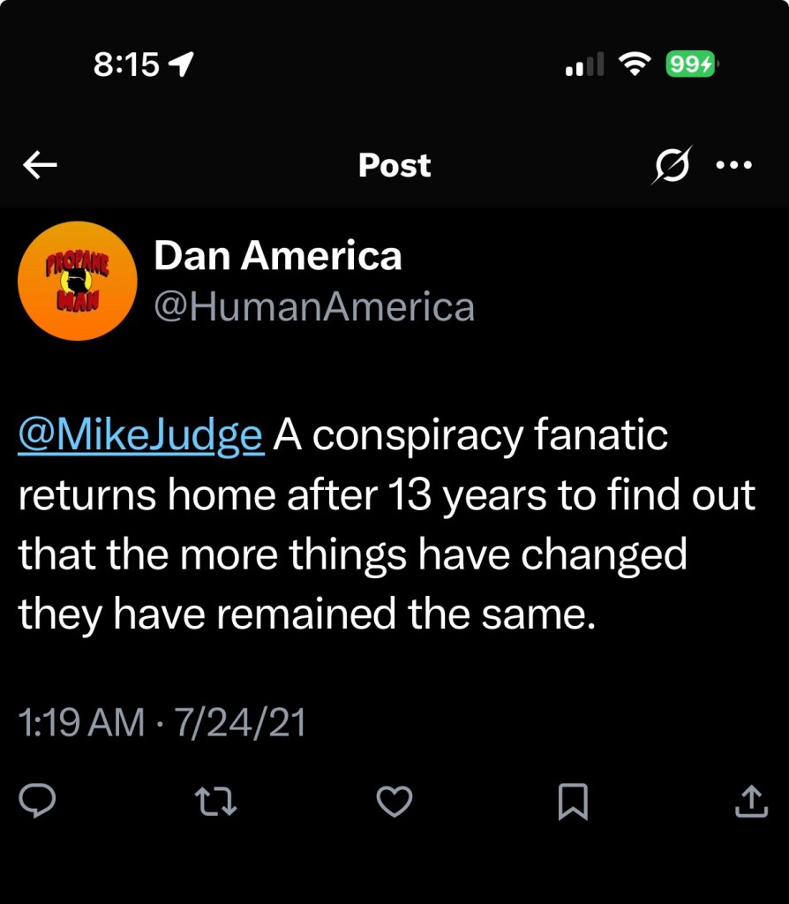Tap the location arrow in status bar
The image size is (789, 904).
coord(181,64)
